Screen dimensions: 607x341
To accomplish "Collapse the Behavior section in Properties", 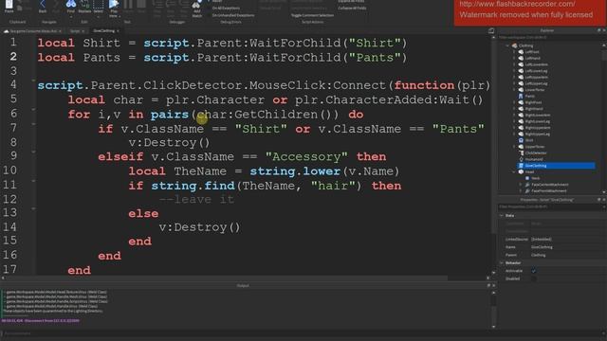I will [x=502, y=263].
